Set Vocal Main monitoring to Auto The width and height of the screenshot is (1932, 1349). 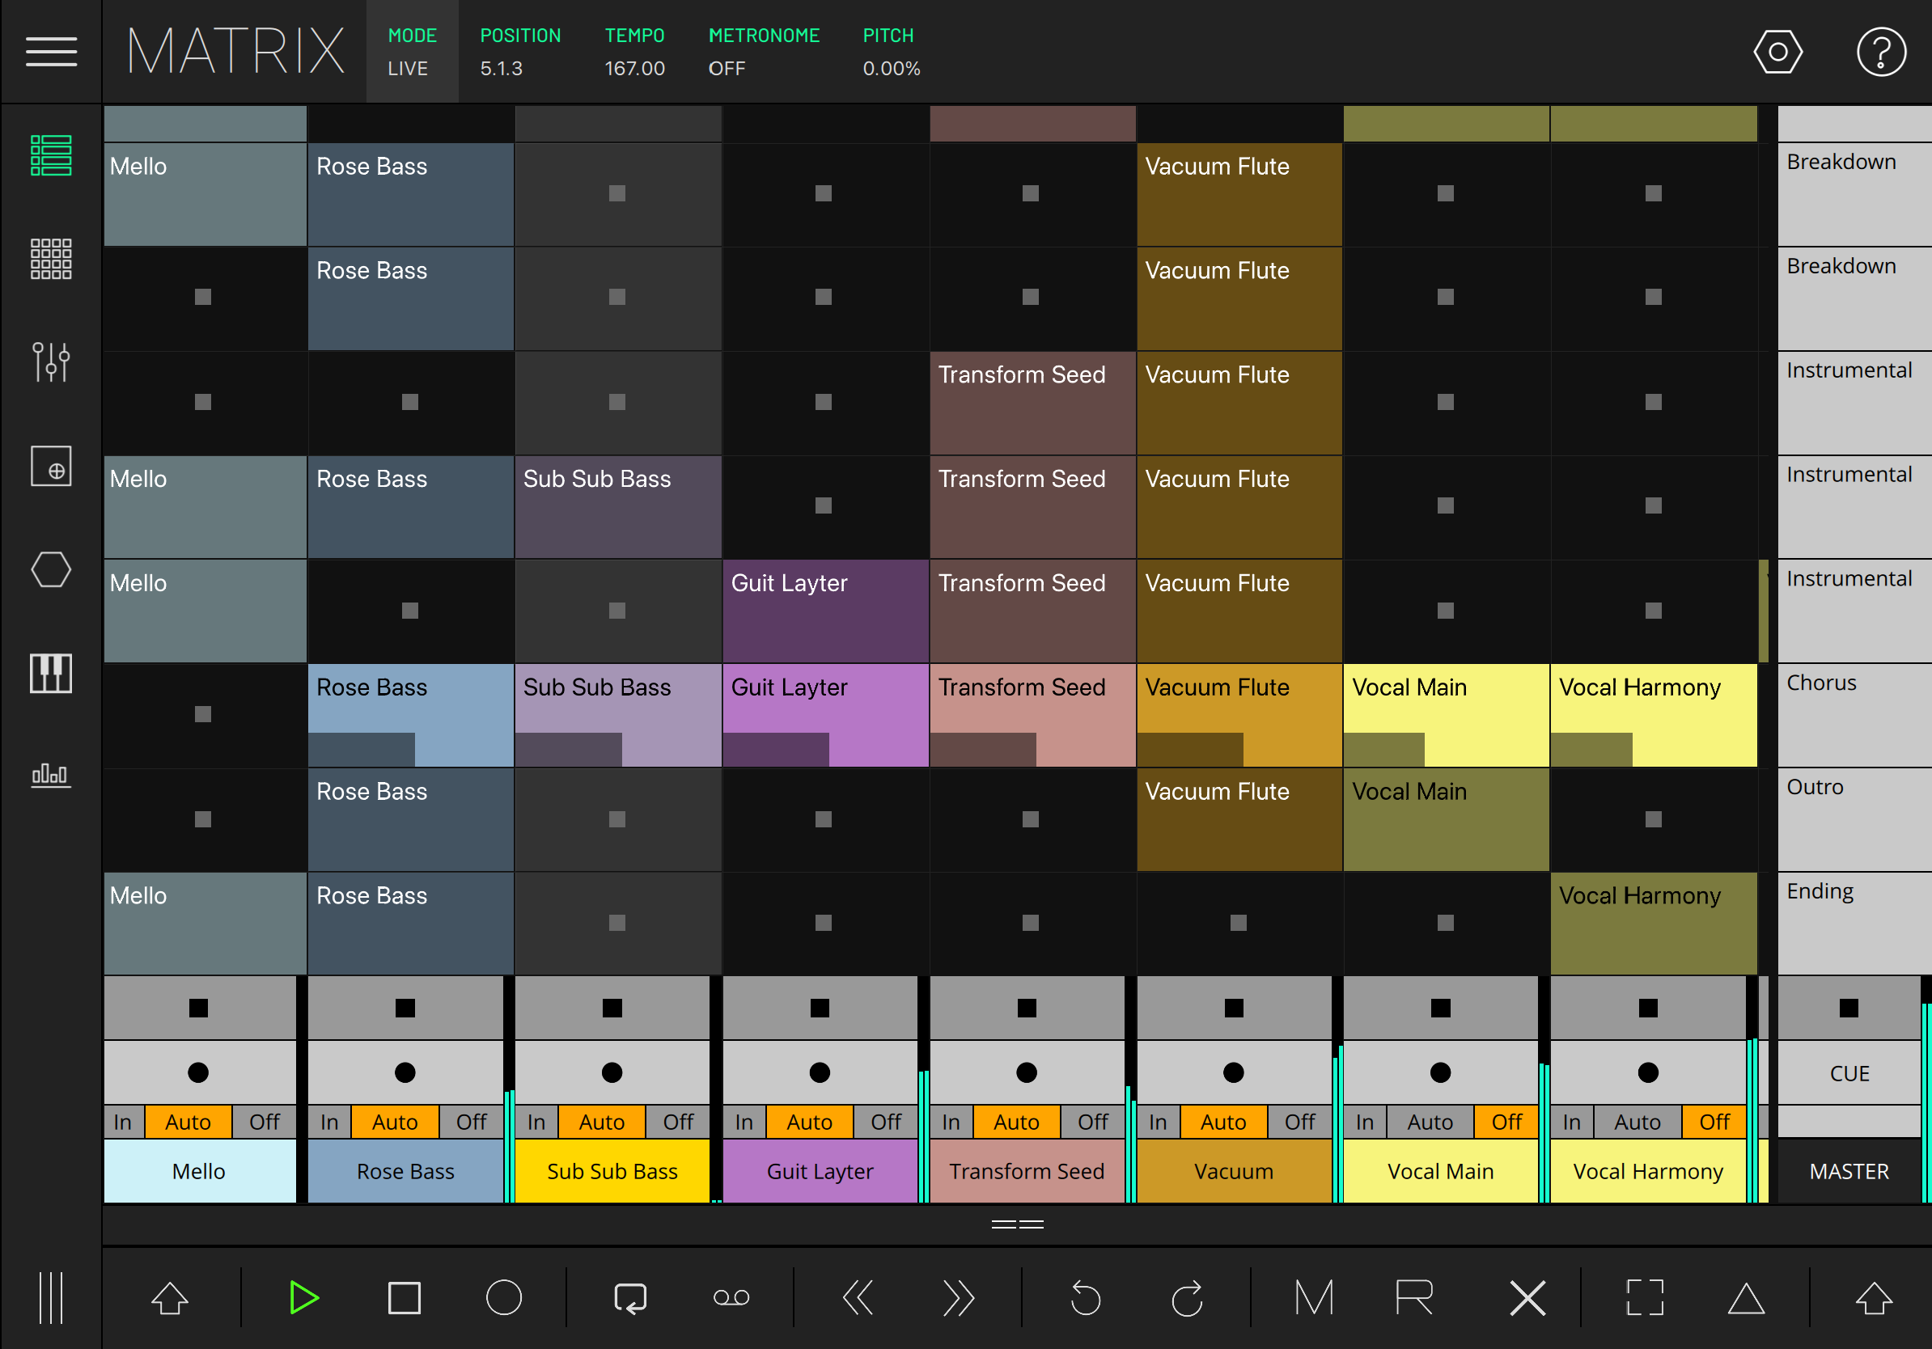(x=1430, y=1122)
